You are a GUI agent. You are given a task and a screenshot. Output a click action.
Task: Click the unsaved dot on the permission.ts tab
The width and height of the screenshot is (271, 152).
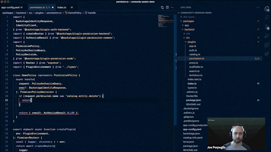pos(53,7)
